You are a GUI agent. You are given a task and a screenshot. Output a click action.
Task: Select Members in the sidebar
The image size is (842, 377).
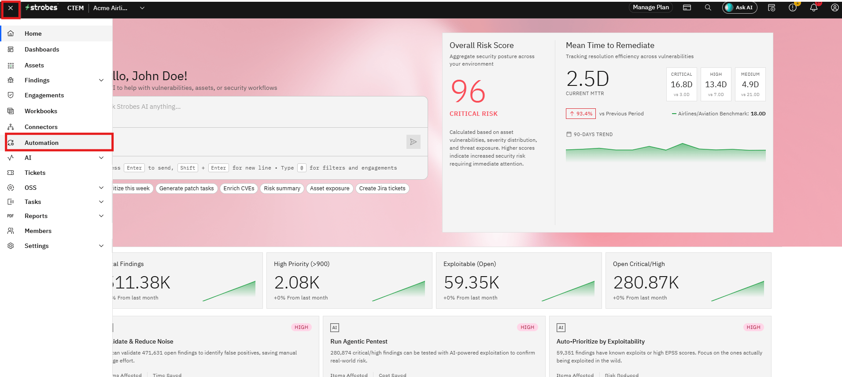(x=56, y=231)
